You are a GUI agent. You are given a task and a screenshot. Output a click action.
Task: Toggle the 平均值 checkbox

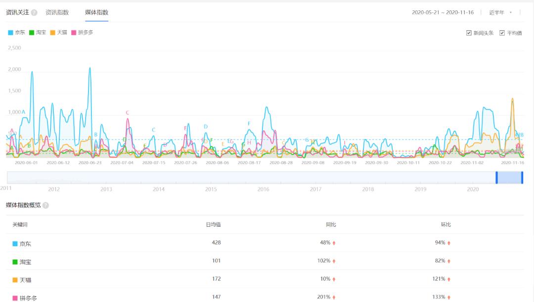502,33
